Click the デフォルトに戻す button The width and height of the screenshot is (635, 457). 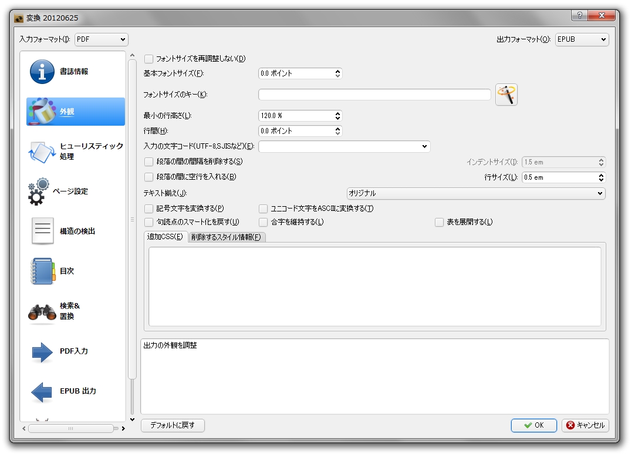point(173,426)
